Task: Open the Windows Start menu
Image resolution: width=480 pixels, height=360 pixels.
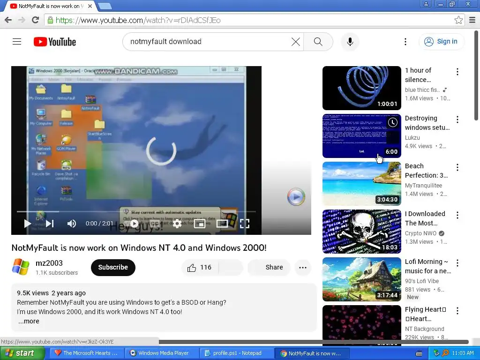Action: [x=22, y=353]
